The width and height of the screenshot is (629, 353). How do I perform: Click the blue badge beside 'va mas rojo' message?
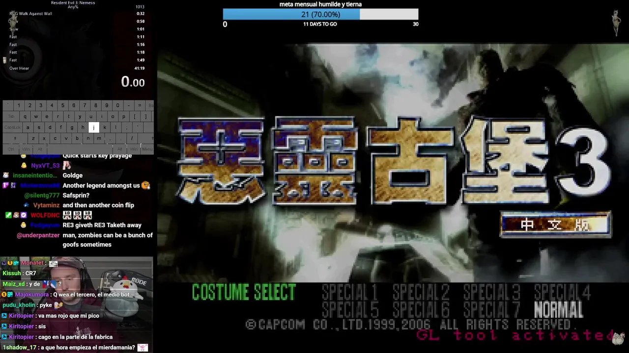[4, 316]
